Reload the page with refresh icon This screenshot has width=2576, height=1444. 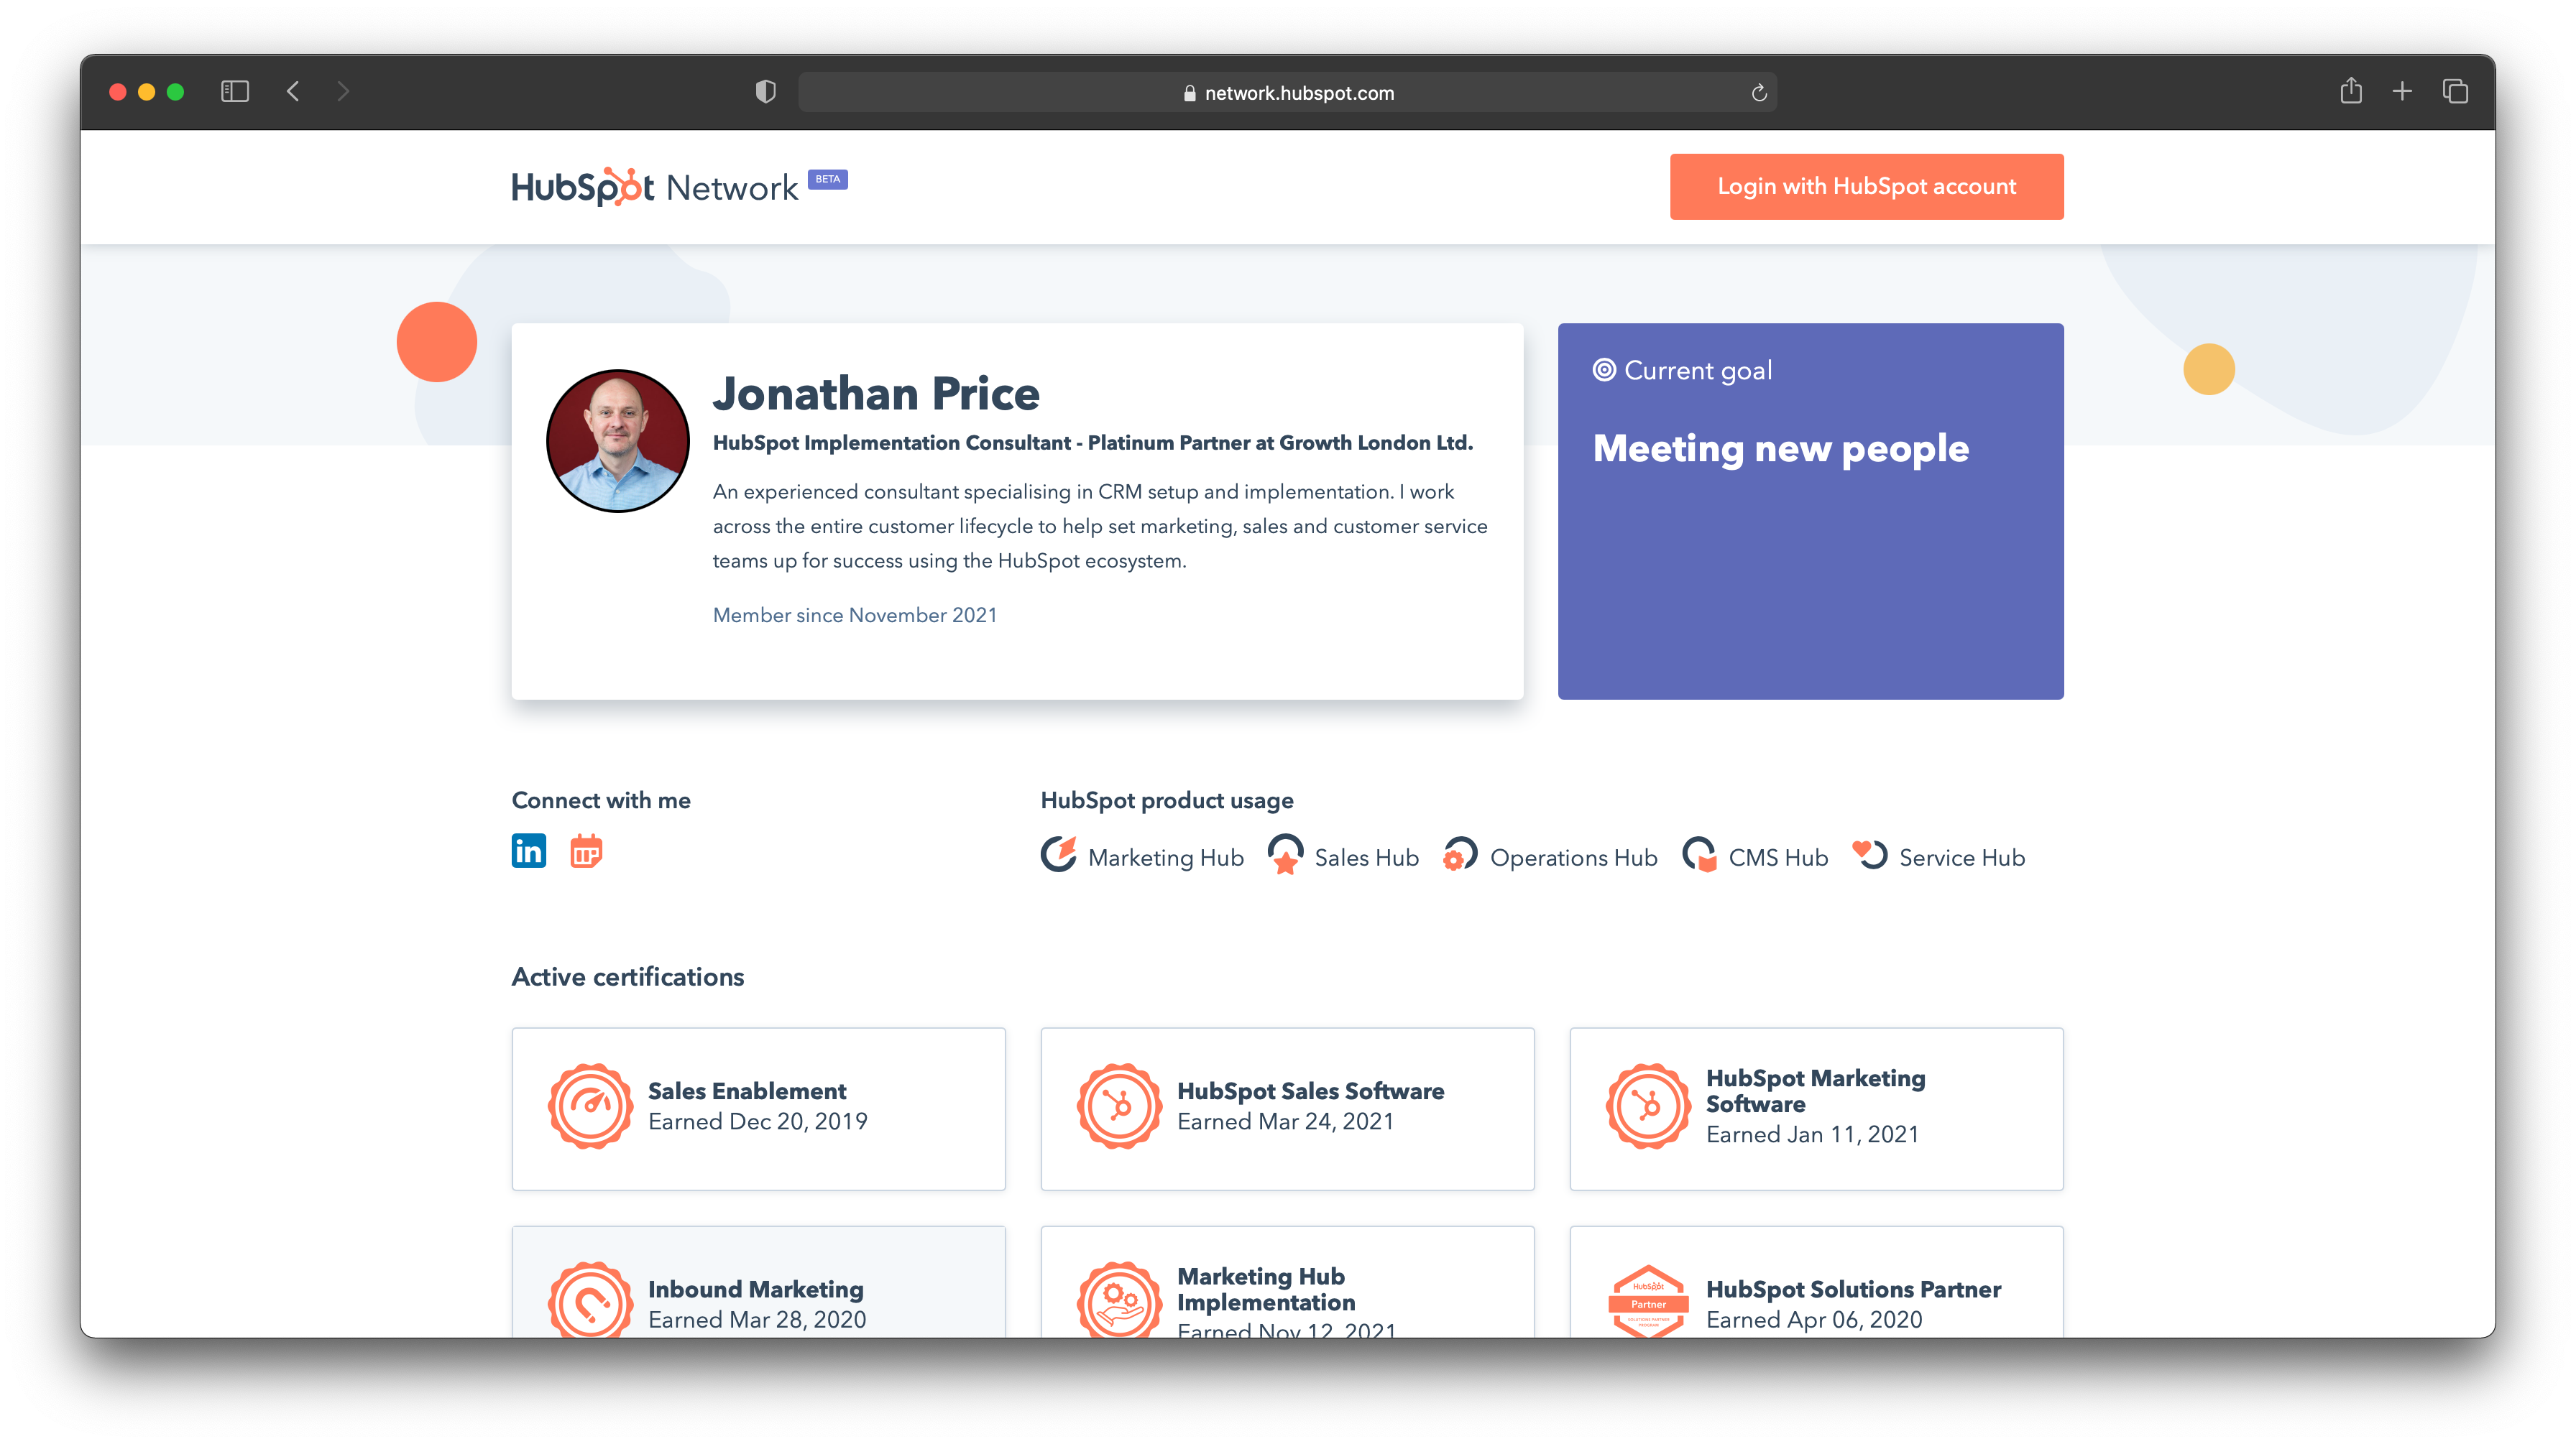(1759, 93)
